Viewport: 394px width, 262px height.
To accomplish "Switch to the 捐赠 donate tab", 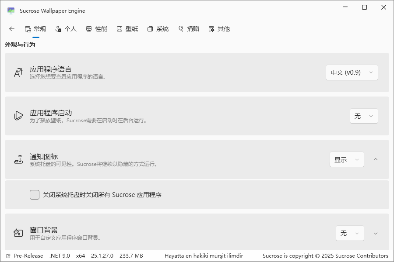I will pyautogui.click(x=188, y=29).
